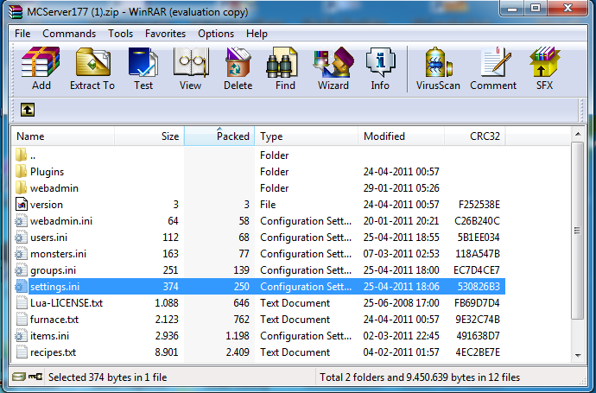
Task: Create SFX self-extracting archive
Action: pyautogui.click(x=544, y=68)
